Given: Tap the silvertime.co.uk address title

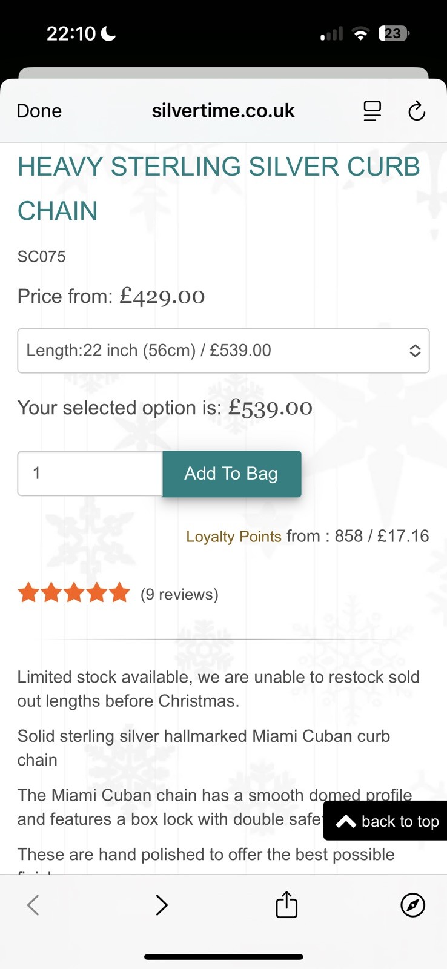Looking at the screenshot, I should click(223, 111).
